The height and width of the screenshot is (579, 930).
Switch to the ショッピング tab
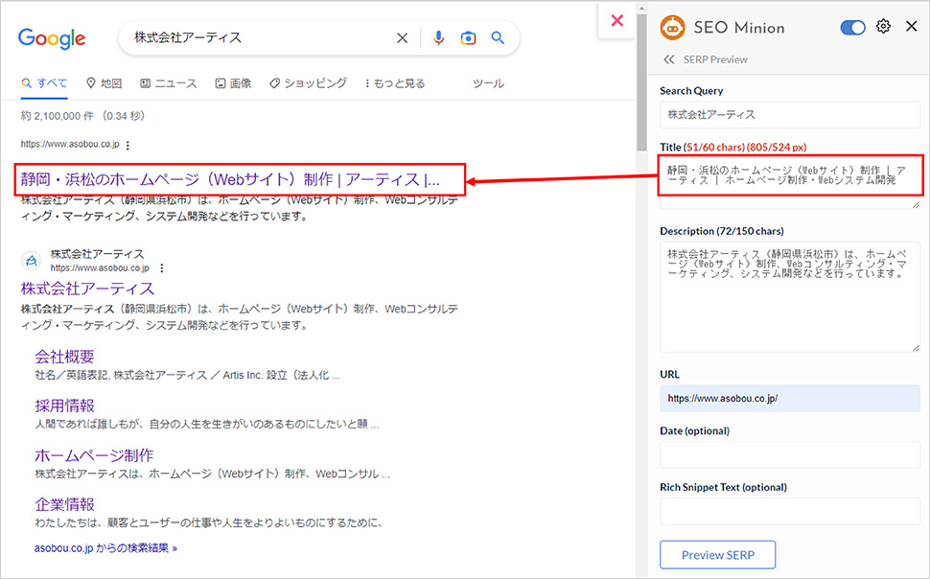tap(308, 83)
